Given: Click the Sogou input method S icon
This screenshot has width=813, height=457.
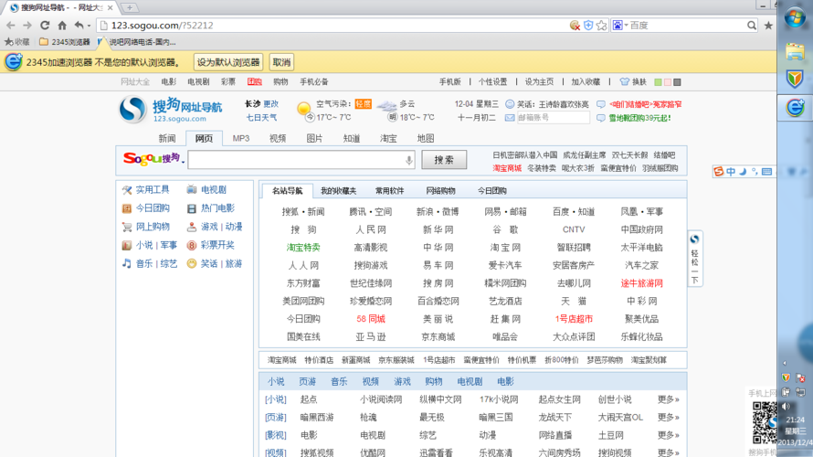Looking at the screenshot, I should coord(718,171).
